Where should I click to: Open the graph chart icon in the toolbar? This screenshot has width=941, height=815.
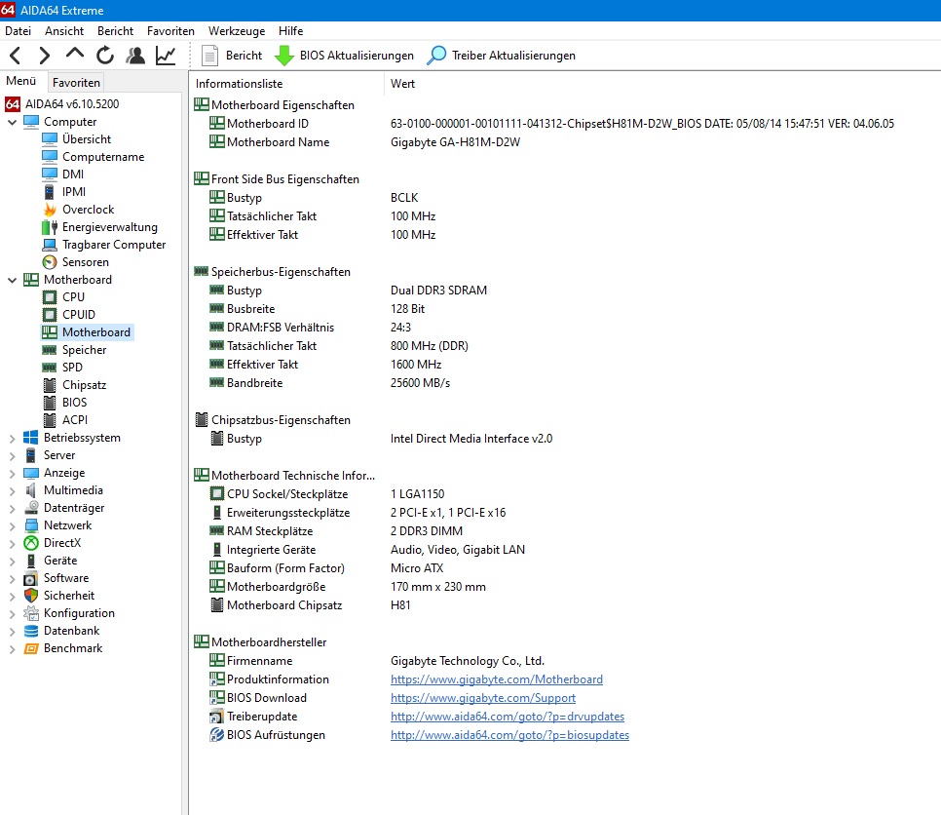tap(166, 56)
